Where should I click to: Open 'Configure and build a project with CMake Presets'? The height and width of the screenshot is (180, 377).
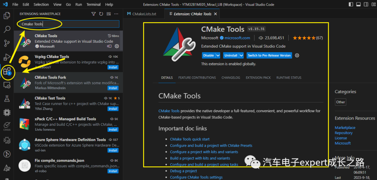[x=211, y=145]
